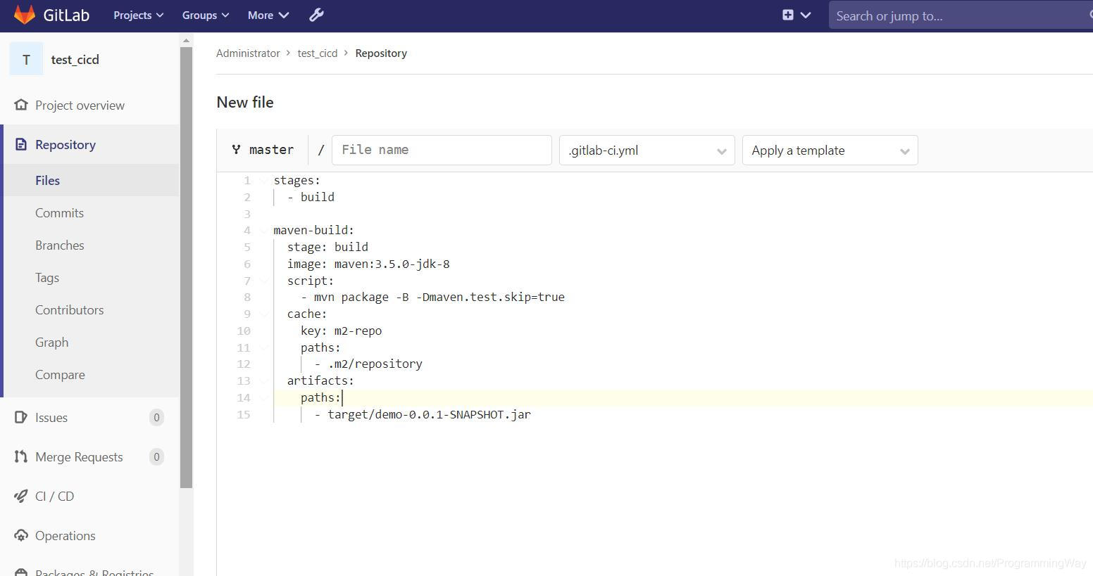Viewport: 1093px width, 576px height.
Task: Click the File name input field
Action: (442, 150)
